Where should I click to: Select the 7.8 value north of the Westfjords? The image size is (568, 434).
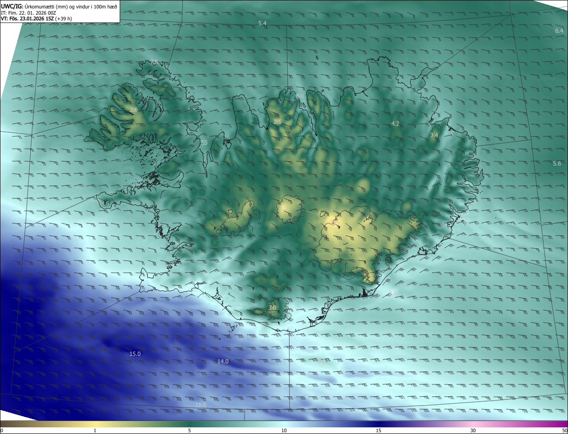click(x=154, y=62)
